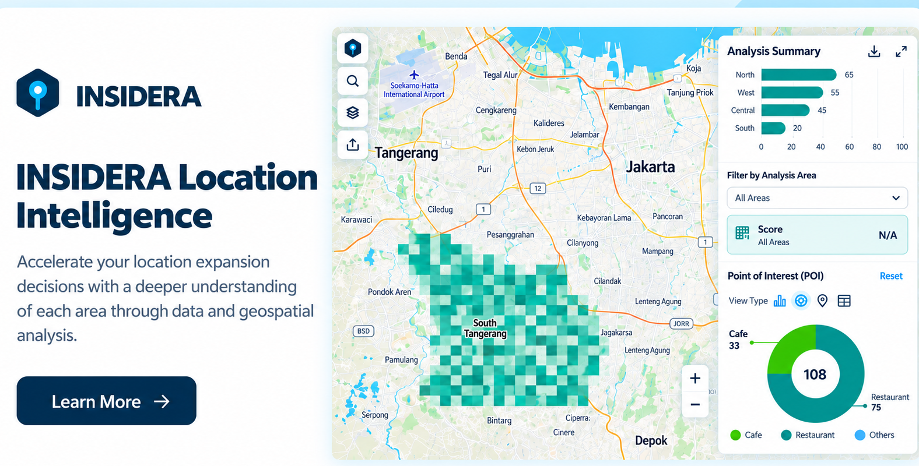Click the N/A score value
Image resolution: width=919 pixels, height=466 pixels.
(888, 235)
